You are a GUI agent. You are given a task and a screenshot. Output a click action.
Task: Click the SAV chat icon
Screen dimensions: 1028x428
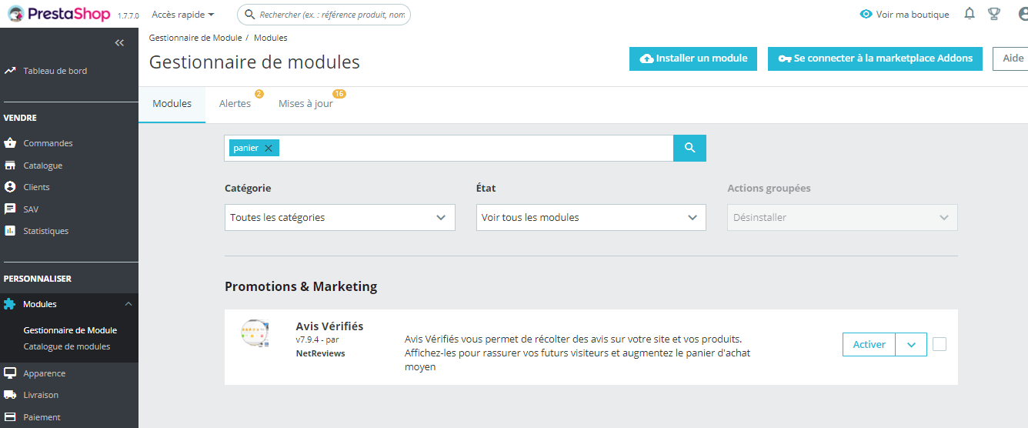[x=10, y=209]
